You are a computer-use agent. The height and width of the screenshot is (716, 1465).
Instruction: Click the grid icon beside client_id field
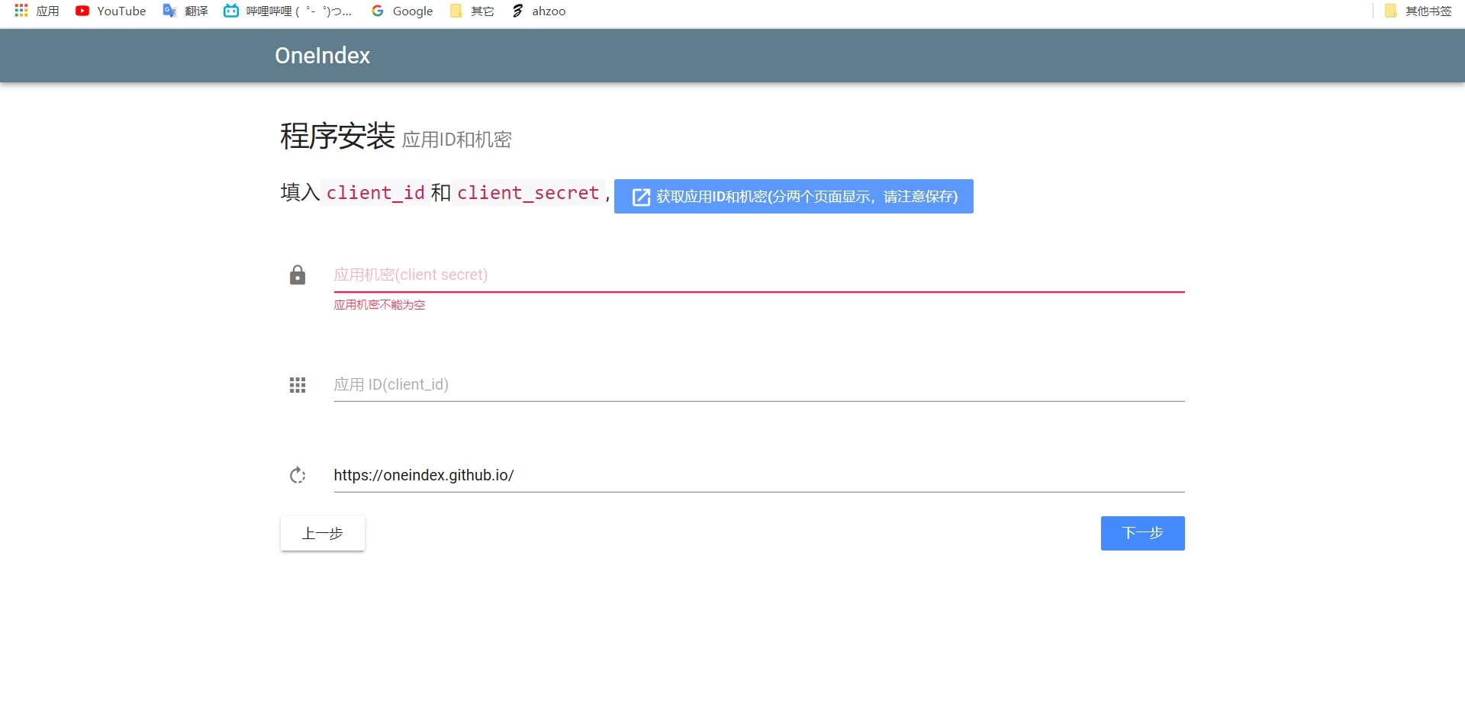pos(298,385)
